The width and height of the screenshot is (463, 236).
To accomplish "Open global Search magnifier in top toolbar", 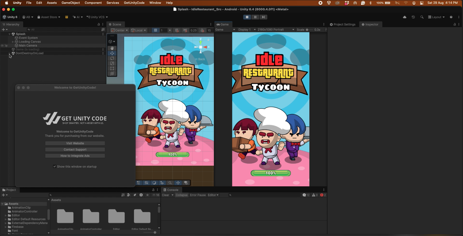I will [x=422, y=17].
